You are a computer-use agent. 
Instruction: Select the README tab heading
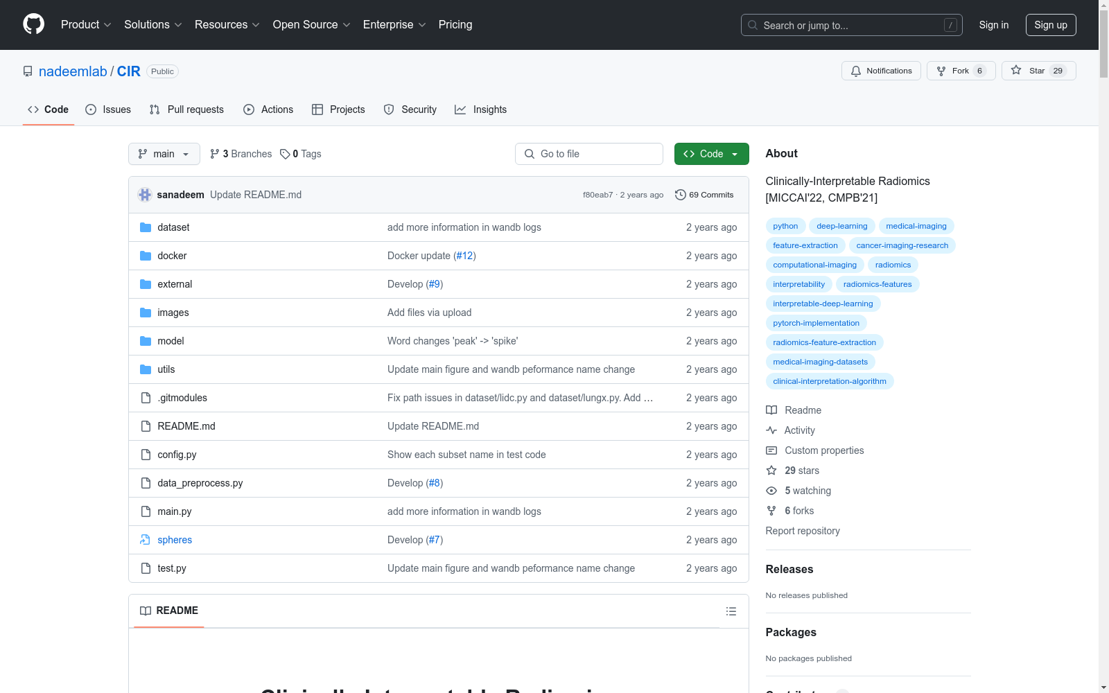coord(169,611)
